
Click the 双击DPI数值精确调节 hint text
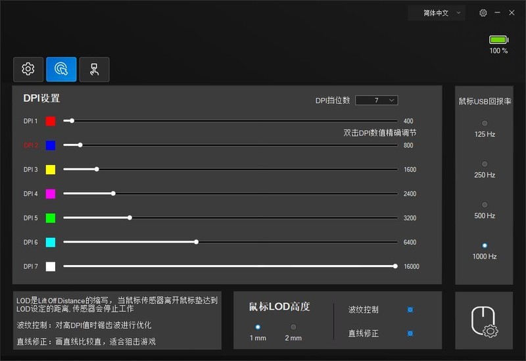point(380,133)
